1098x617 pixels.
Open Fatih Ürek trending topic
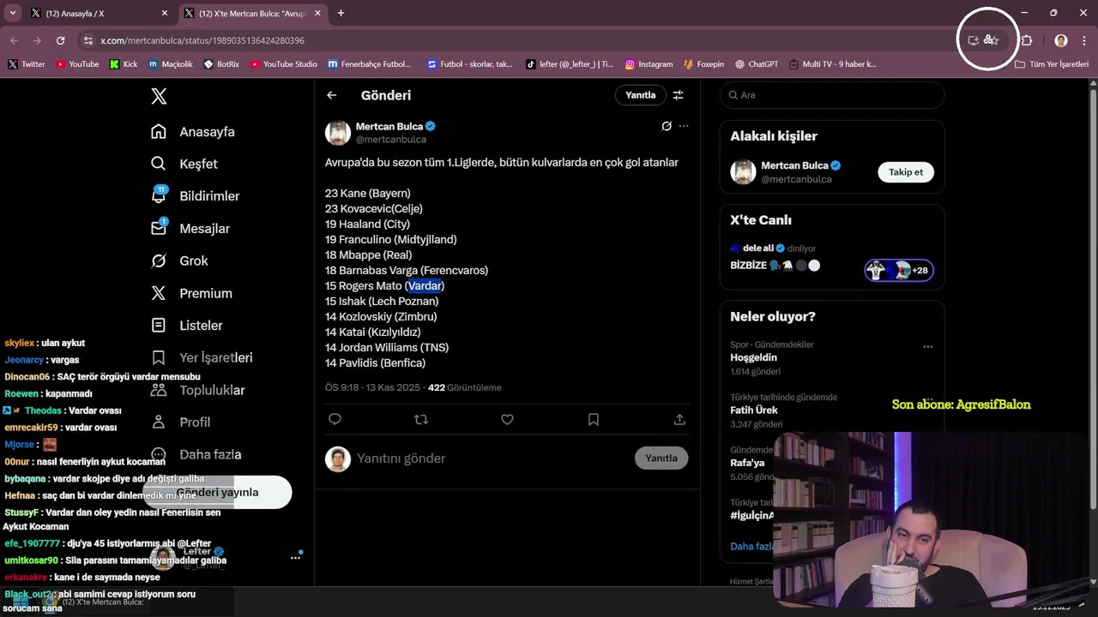click(x=754, y=410)
